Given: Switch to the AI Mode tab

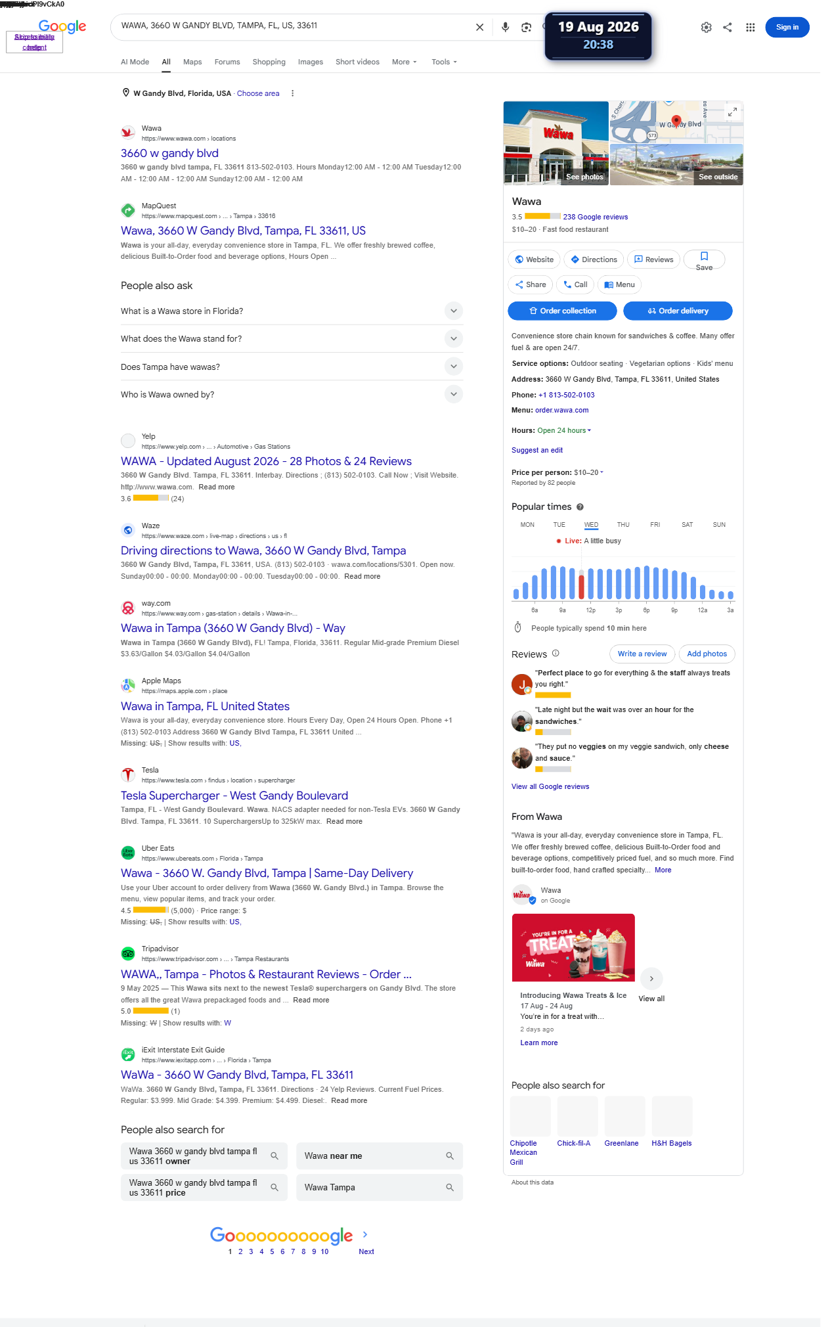Looking at the screenshot, I should coord(135,62).
